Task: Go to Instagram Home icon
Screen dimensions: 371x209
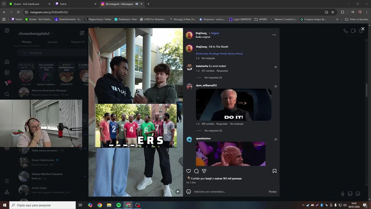Action: point(7,62)
